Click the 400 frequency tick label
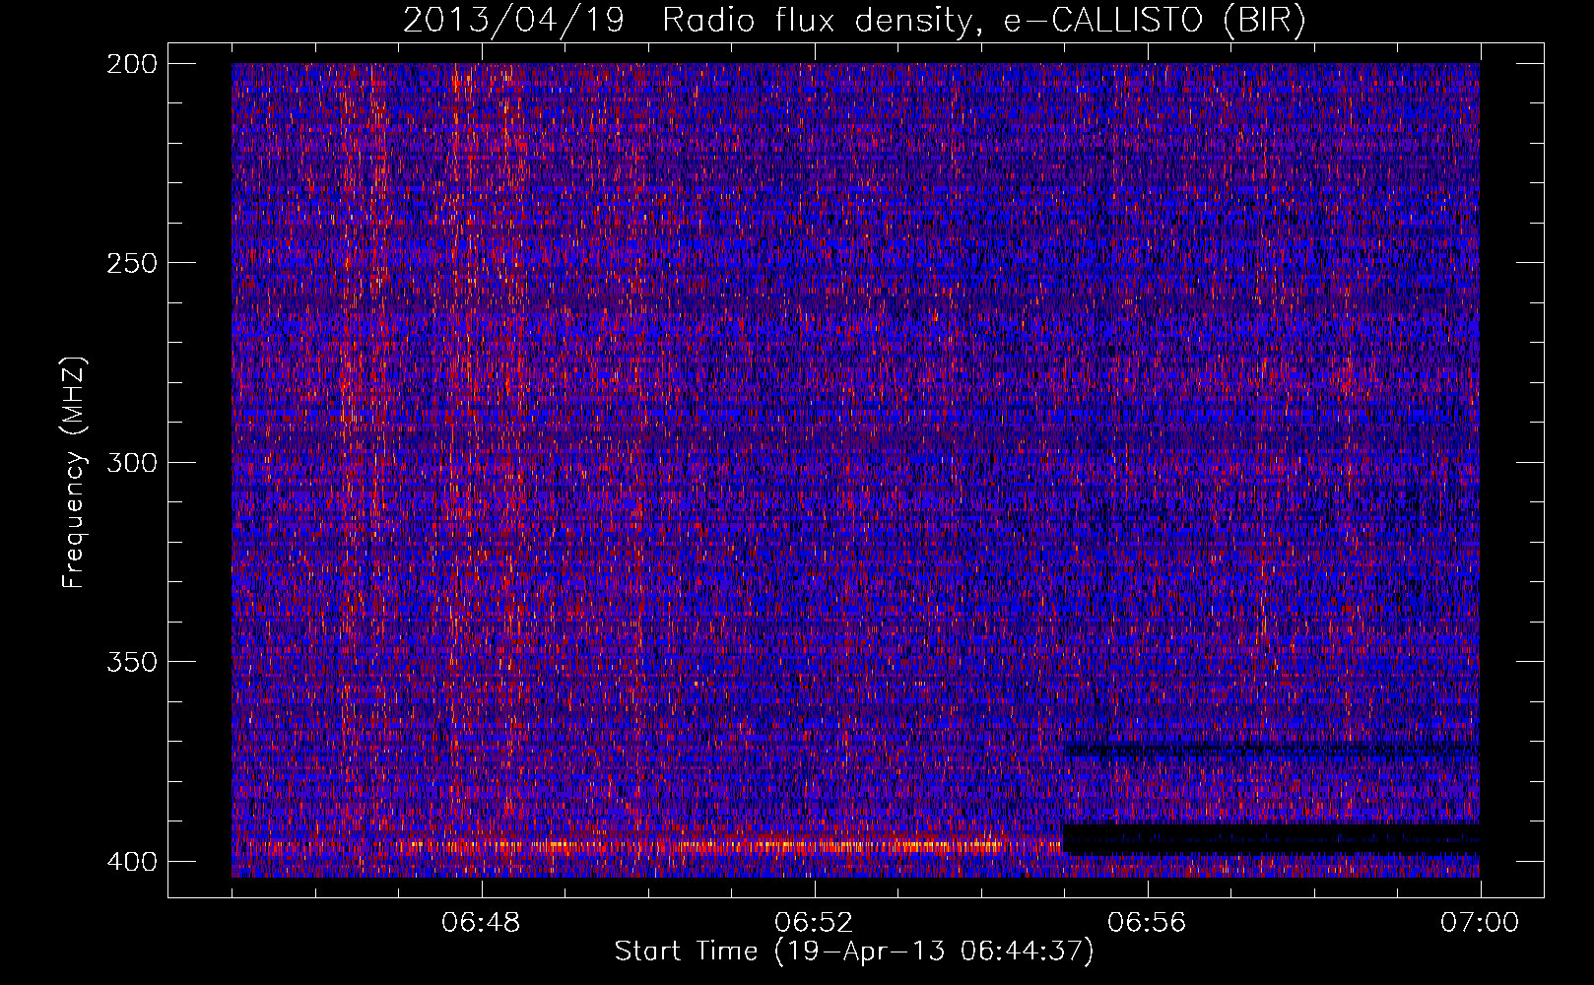Viewport: 1594px width, 985px height. pos(131,861)
